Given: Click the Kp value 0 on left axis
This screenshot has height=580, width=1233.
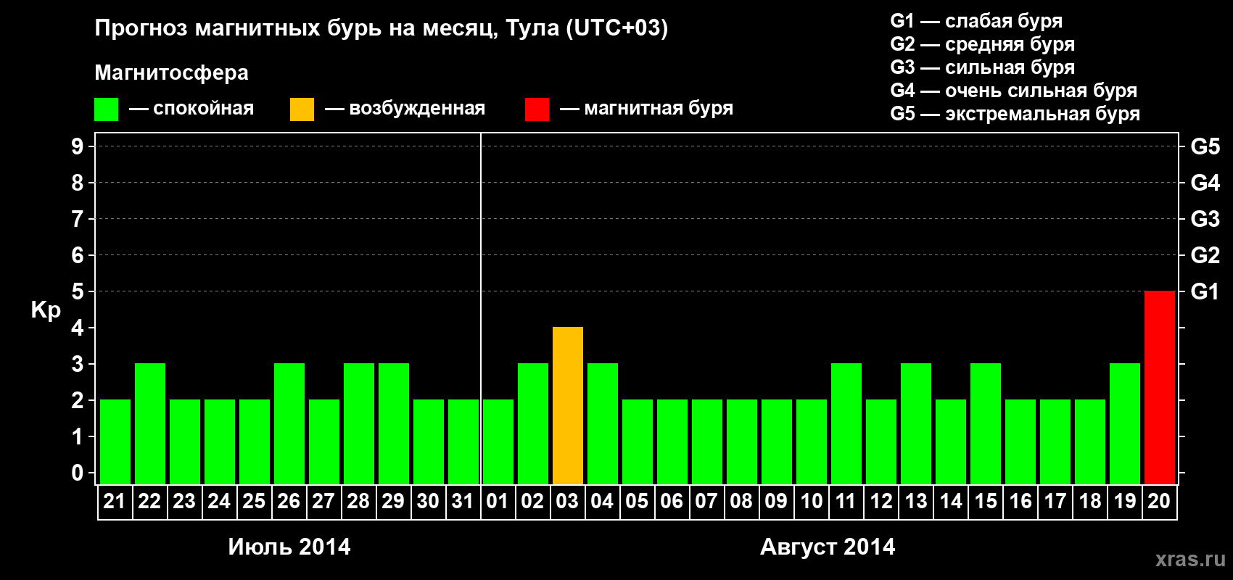Looking at the screenshot, I should (x=78, y=473).
